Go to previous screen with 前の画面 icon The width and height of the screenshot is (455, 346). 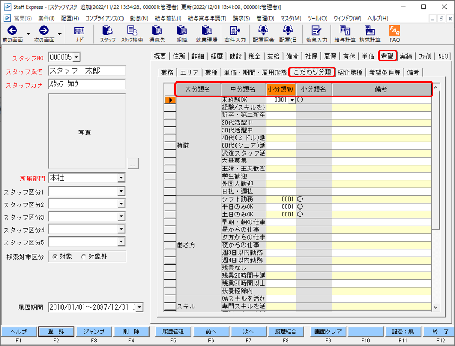(x=12, y=34)
